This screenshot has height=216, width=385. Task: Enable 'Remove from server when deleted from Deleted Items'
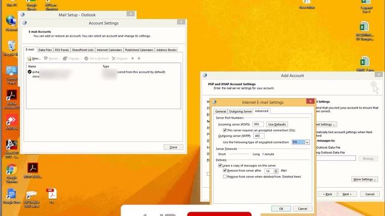(224, 176)
